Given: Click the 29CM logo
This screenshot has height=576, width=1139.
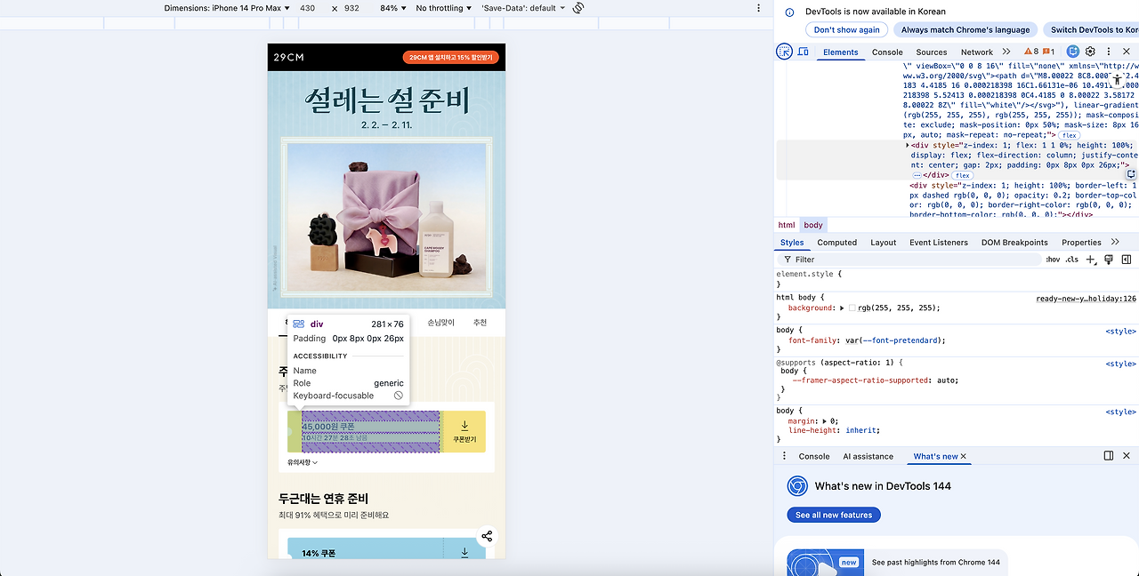Looking at the screenshot, I should click(288, 57).
